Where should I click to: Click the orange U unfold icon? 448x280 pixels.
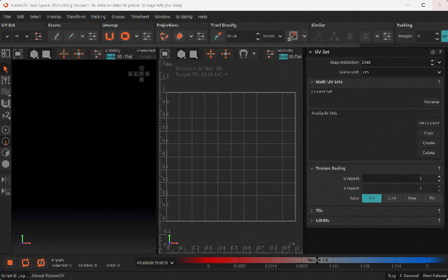(x=110, y=36)
